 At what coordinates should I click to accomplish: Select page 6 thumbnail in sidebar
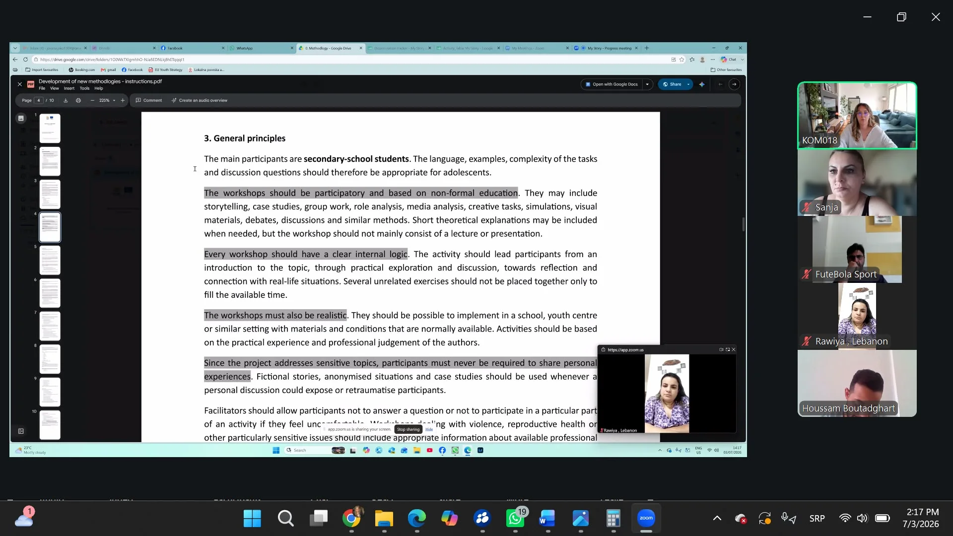50,293
